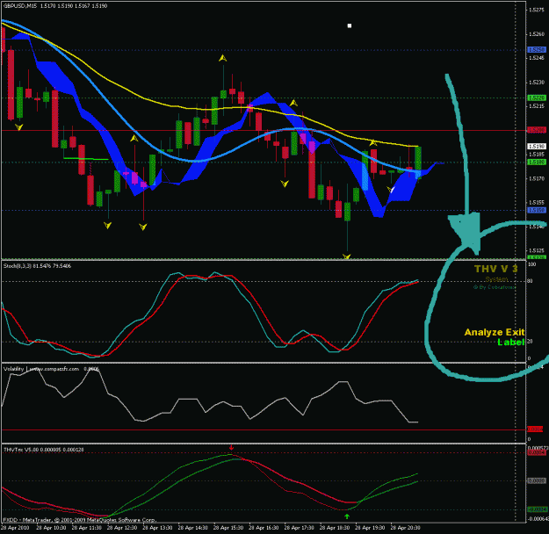Click the green 1.5180 price level tag

537,162
